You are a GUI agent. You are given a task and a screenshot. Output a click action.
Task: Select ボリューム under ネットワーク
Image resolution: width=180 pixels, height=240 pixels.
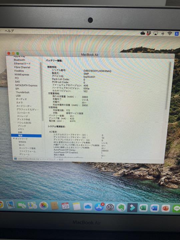point(24,154)
